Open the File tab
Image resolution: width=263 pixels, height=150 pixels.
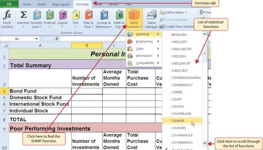tap(9, 4)
